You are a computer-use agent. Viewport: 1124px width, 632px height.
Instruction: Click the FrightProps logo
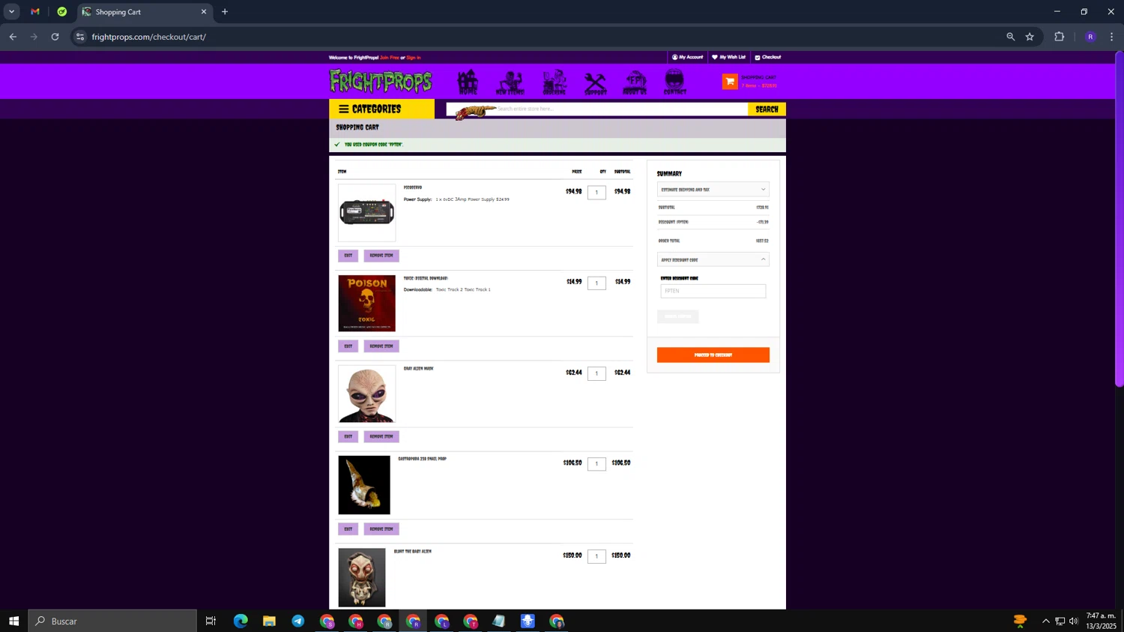pos(381,81)
